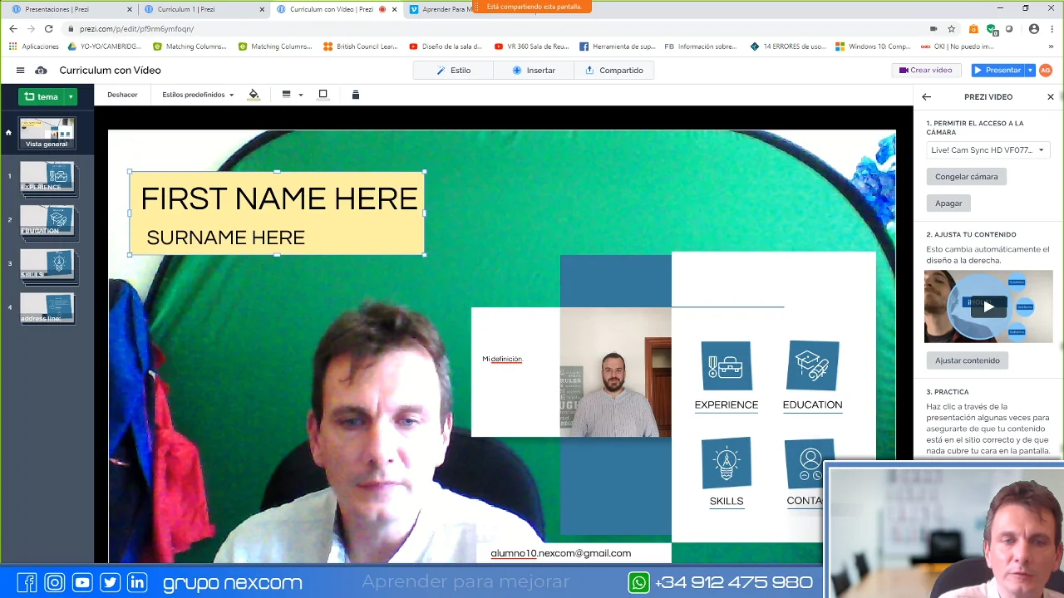Viewport: 1064px width, 598px height.
Task: Click the Education graduation cap icon
Action: (813, 365)
